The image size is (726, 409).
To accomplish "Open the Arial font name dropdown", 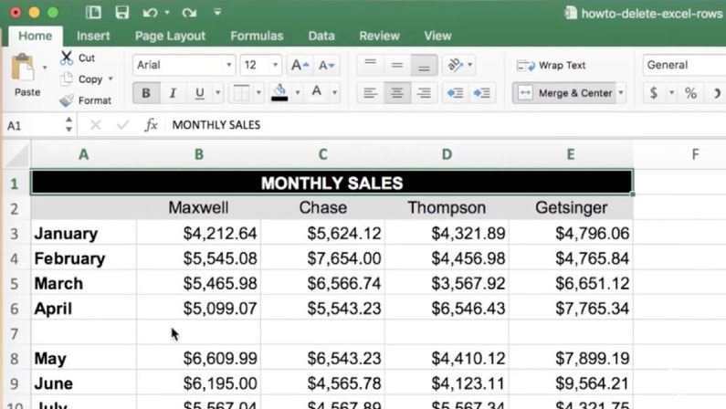I will click(228, 66).
